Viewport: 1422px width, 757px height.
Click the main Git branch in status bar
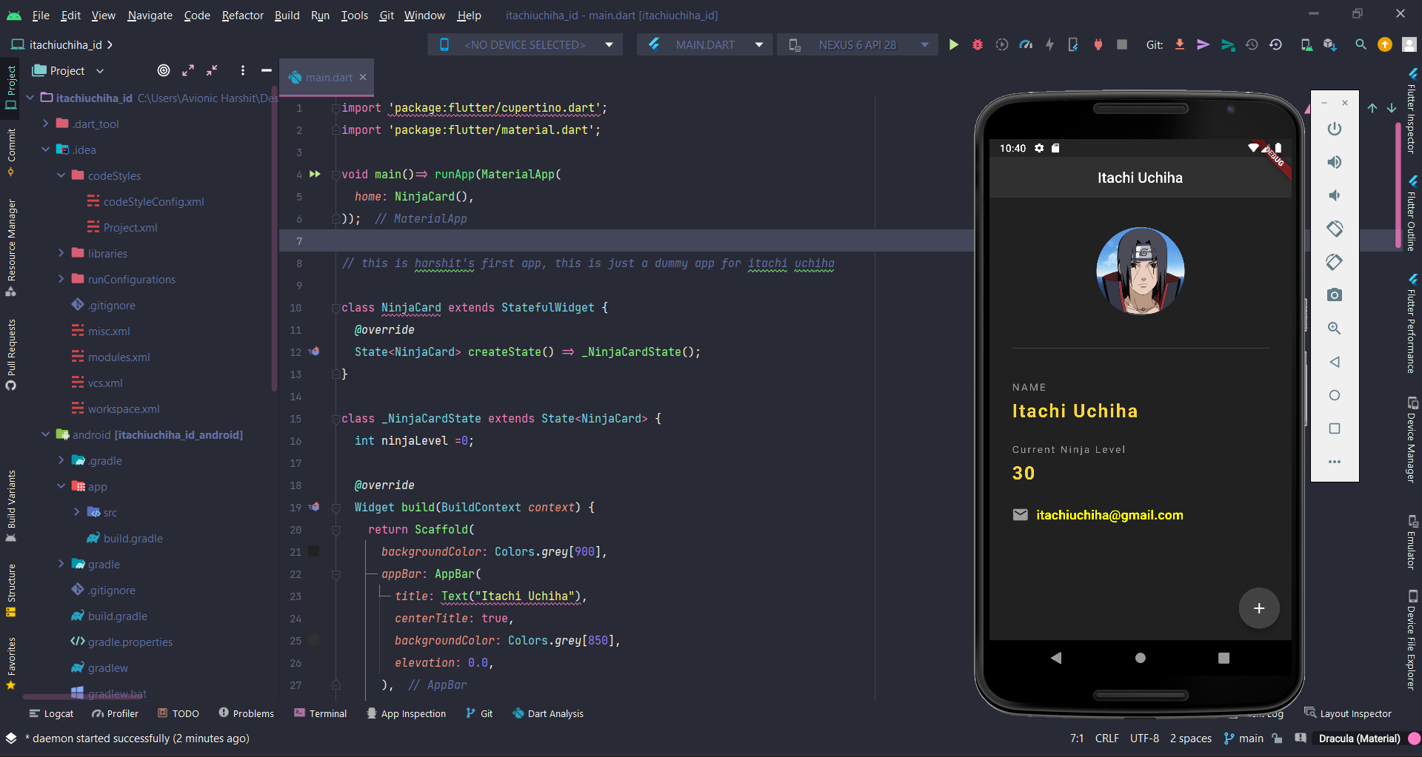coord(1244,739)
